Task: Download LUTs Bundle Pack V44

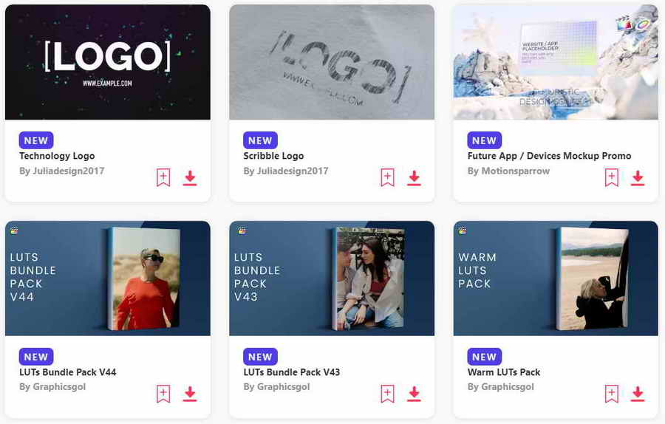Action: (190, 394)
